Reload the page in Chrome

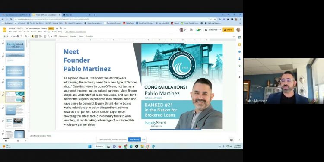point(10,19)
